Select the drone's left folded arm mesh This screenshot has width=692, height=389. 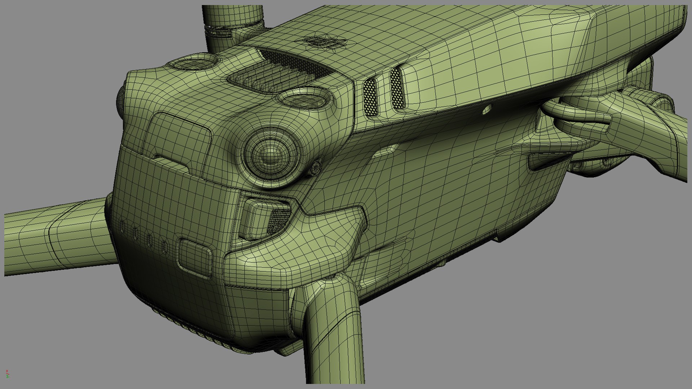click(x=59, y=236)
